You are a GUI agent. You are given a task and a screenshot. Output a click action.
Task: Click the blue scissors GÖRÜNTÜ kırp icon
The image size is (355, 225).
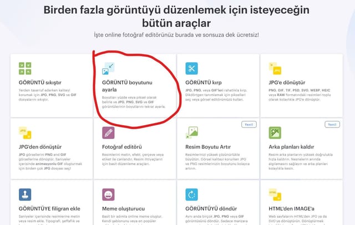(x=191, y=68)
